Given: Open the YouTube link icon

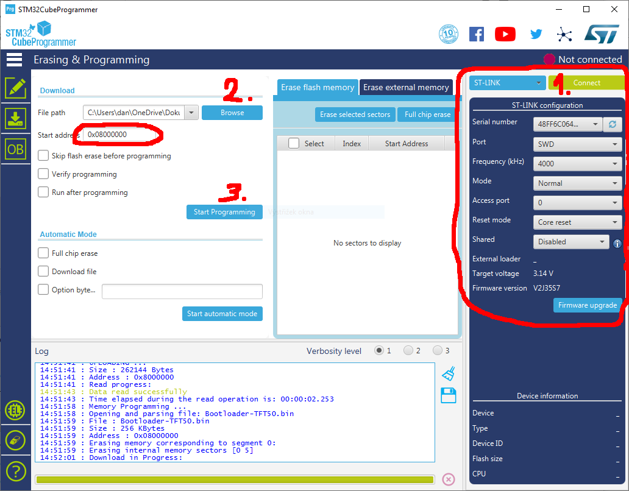Looking at the screenshot, I should point(505,34).
